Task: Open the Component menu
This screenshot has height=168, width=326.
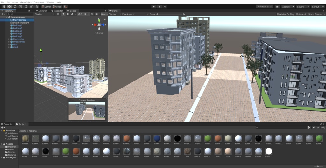Action: tap(39, 2)
